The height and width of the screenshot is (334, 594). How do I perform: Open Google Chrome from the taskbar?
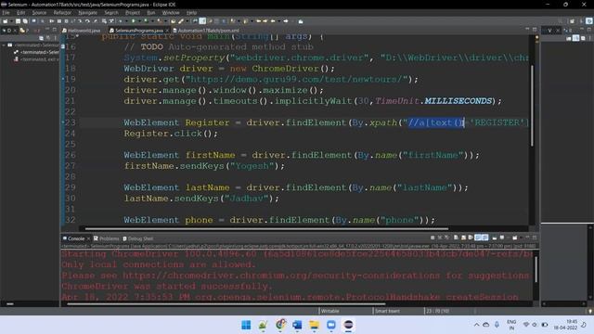pos(280,325)
